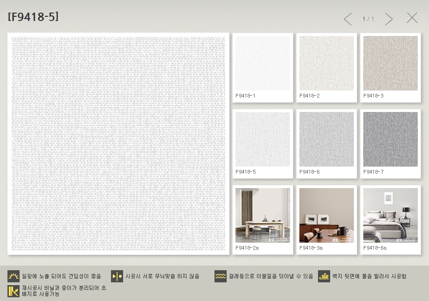The image size is (429, 301).
Task: Go to previous page arrow
Action: point(348,19)
